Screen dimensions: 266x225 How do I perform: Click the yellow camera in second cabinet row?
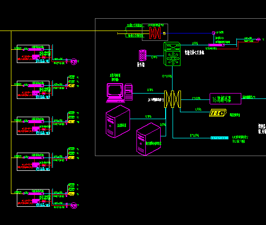pyautogui.click(x=71, y=86)
